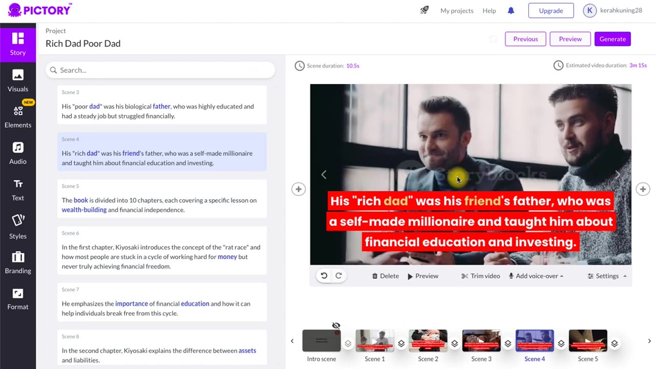The height and width of the screenshot is (369, 656).
Task: Undo the last change
Action: (x=324, y=276)
